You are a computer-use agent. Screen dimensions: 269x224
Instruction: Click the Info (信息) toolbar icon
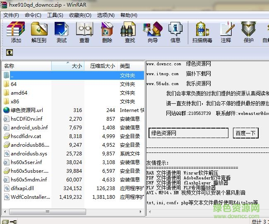pyautogui.click(x=175, y=29)
